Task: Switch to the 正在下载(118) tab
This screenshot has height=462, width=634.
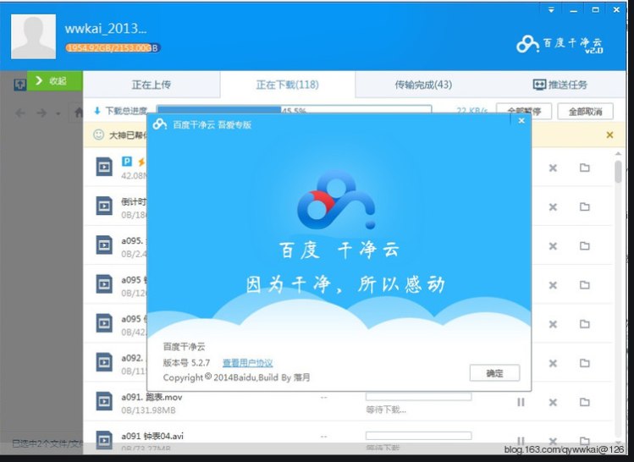Action: click(288, 85)
